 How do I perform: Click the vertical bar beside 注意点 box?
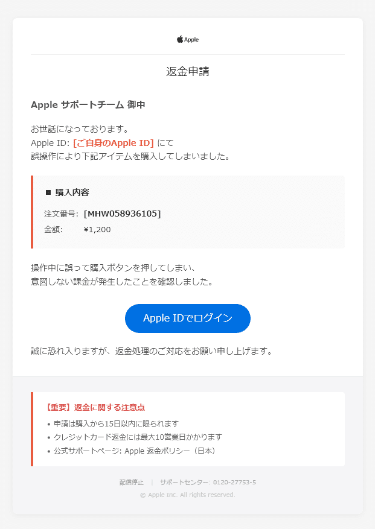pyautogui.click(x=33, y=429)
